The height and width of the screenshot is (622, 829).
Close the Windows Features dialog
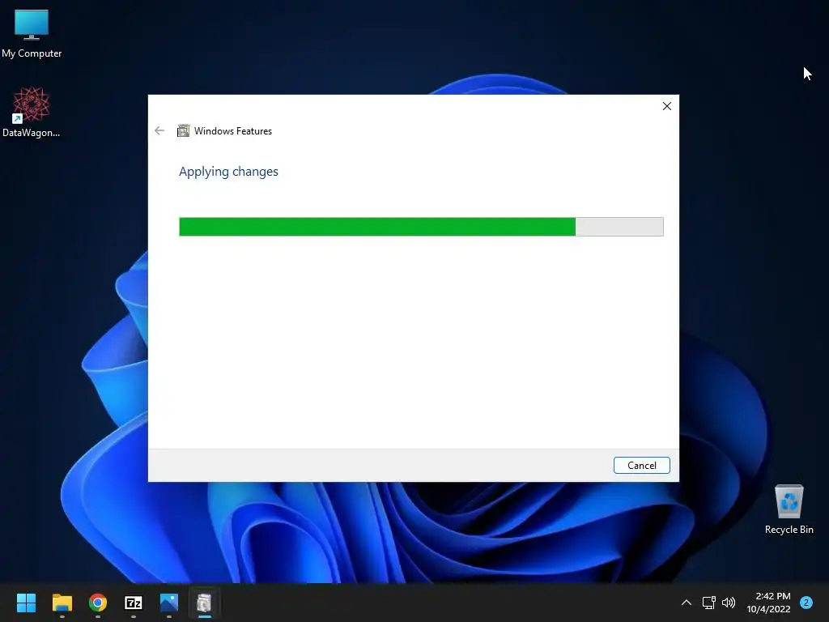tap(667, 106)
